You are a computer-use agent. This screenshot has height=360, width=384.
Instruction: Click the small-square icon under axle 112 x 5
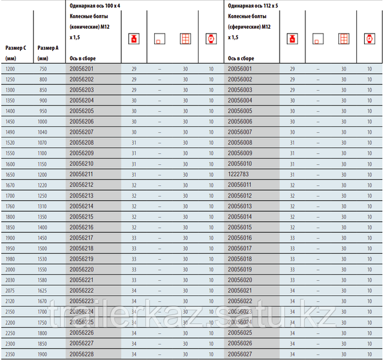click(x=318, y=39)
